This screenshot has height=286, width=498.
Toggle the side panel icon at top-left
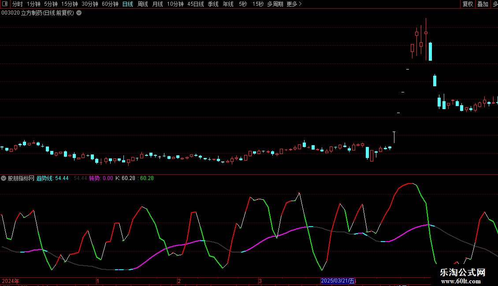tap(5, 4)
